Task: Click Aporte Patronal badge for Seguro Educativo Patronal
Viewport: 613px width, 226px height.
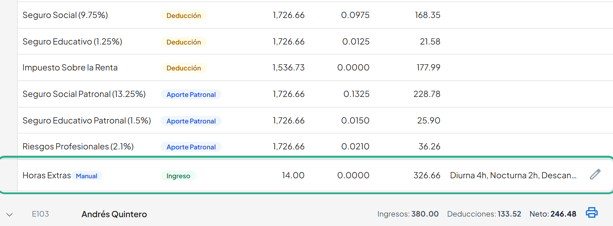Action: pyautogui.click(x=191, y=121)
